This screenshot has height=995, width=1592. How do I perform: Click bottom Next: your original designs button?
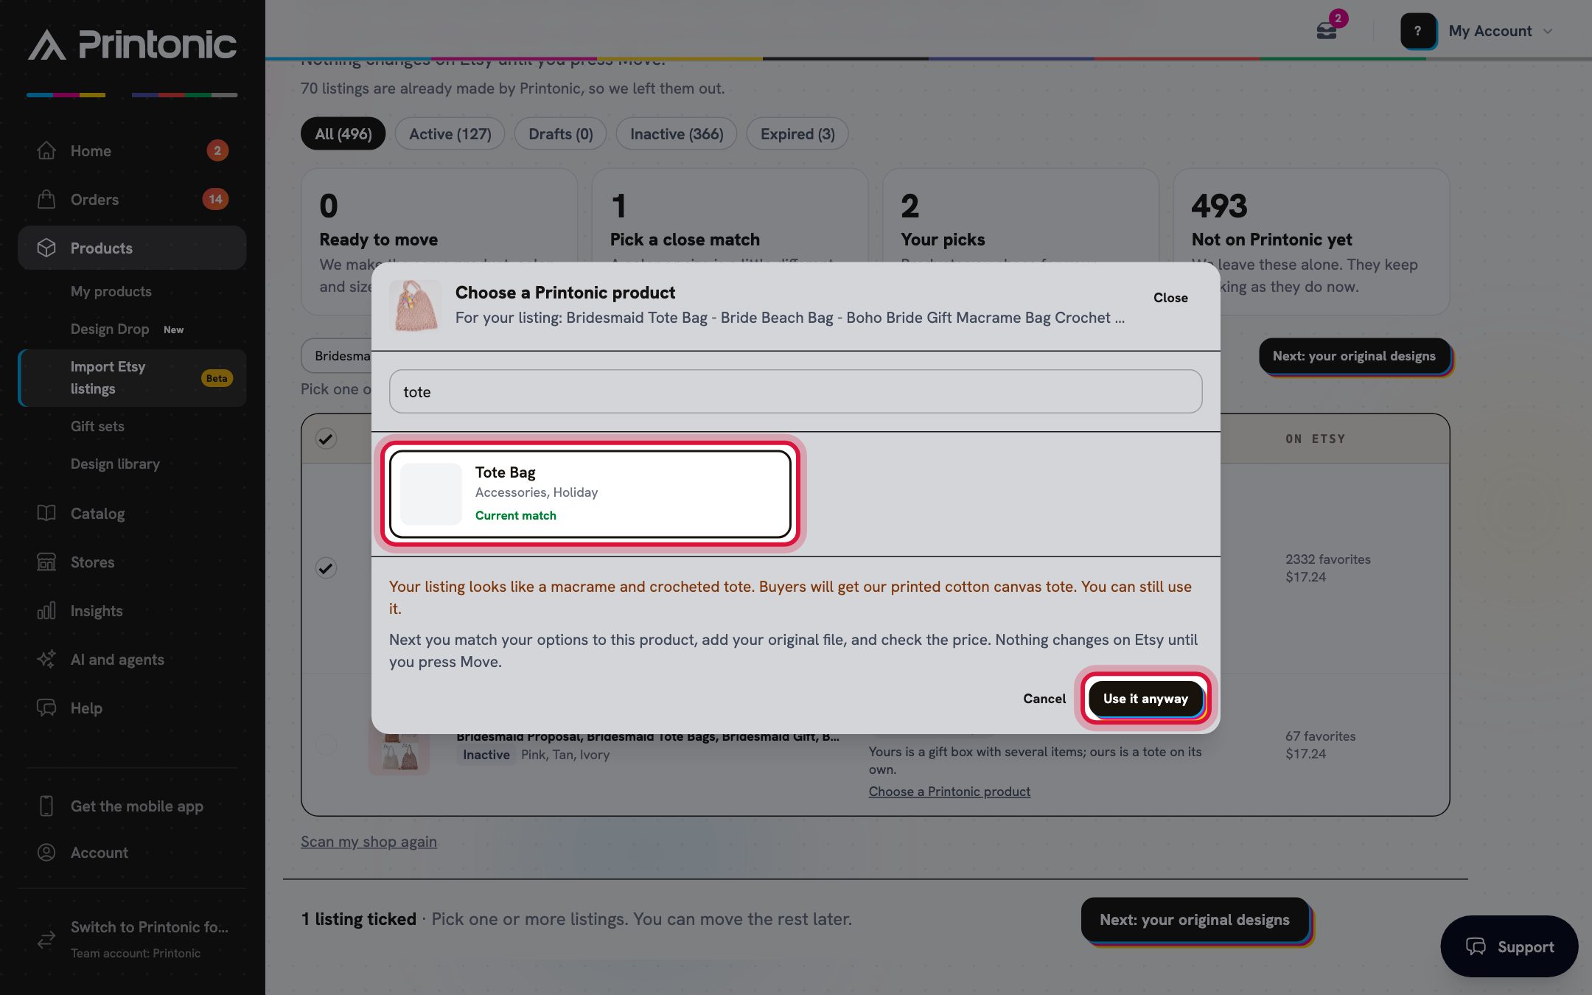(x=1194, y=919)
